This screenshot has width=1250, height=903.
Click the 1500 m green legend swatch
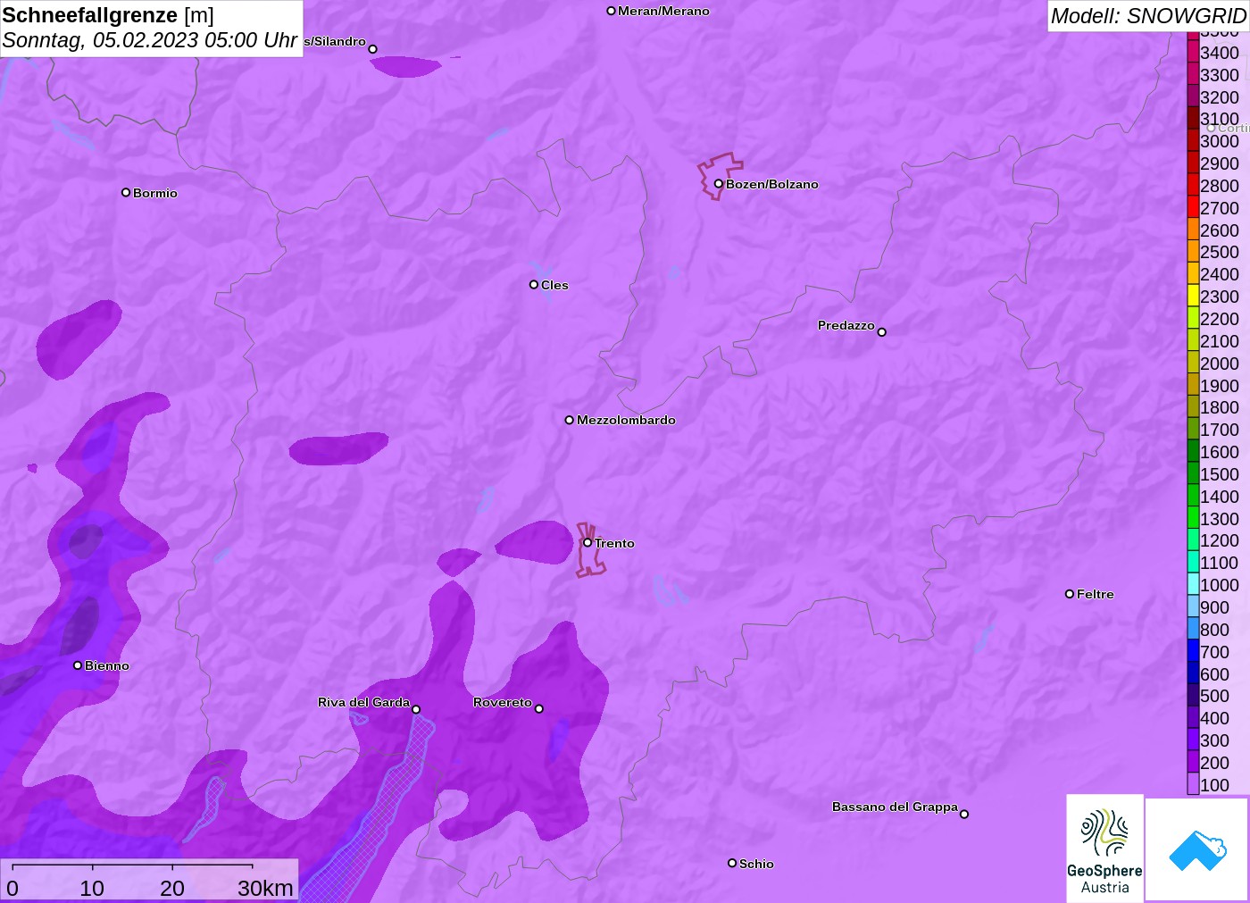point(1193,473)
